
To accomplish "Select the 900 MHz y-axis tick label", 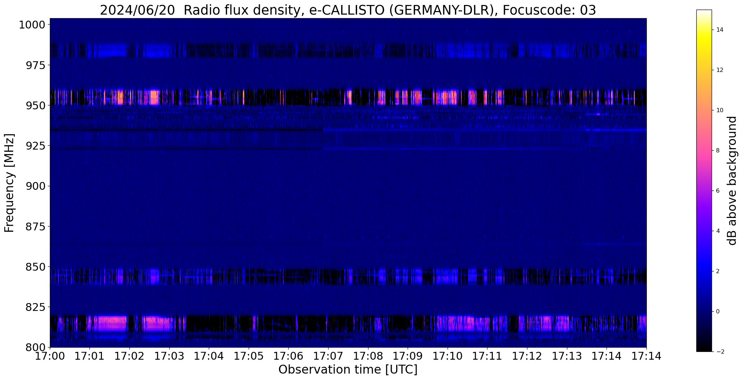I will [36, 186].
